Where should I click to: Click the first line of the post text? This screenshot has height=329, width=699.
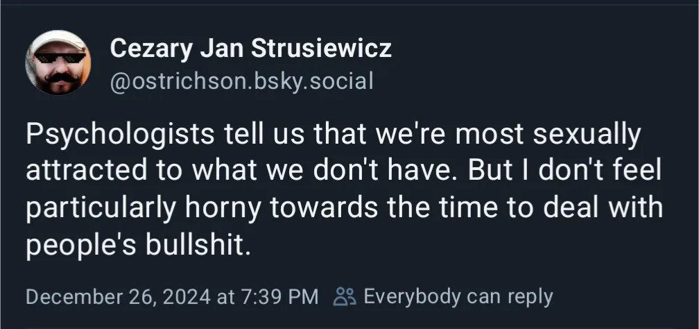click(334, 135)
